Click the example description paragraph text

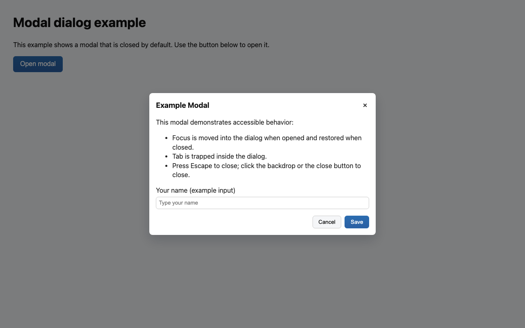pyautogui.click(x=141, y=45)
